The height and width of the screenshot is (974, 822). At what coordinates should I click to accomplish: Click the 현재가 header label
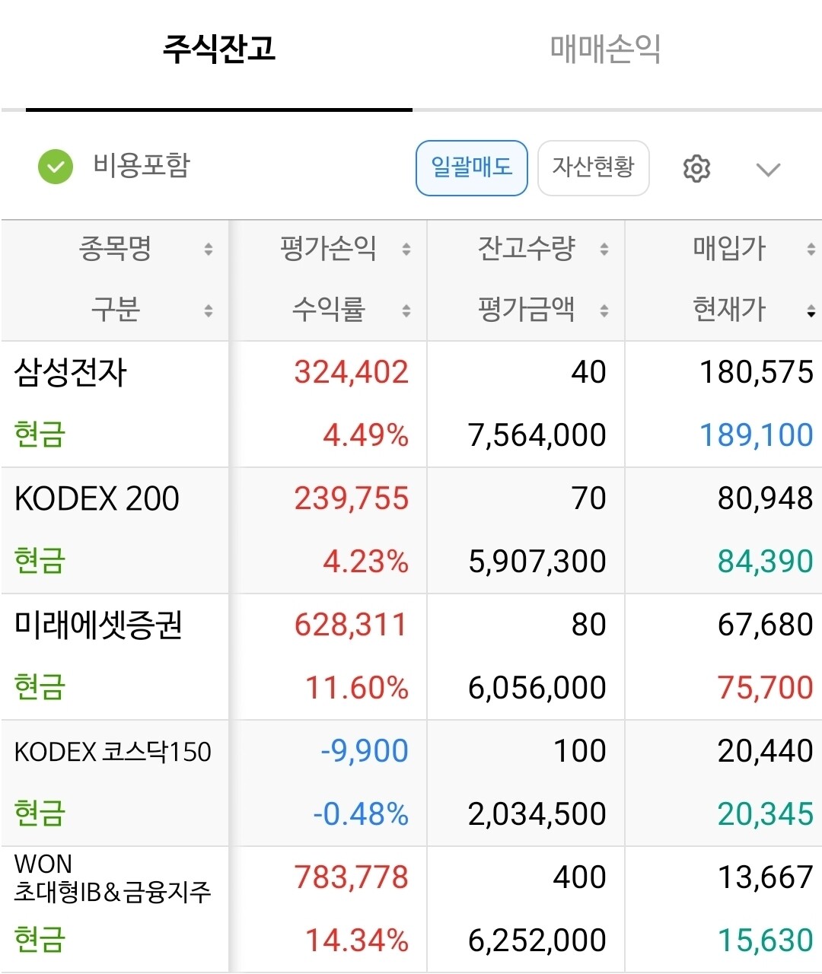pos(729,310)
